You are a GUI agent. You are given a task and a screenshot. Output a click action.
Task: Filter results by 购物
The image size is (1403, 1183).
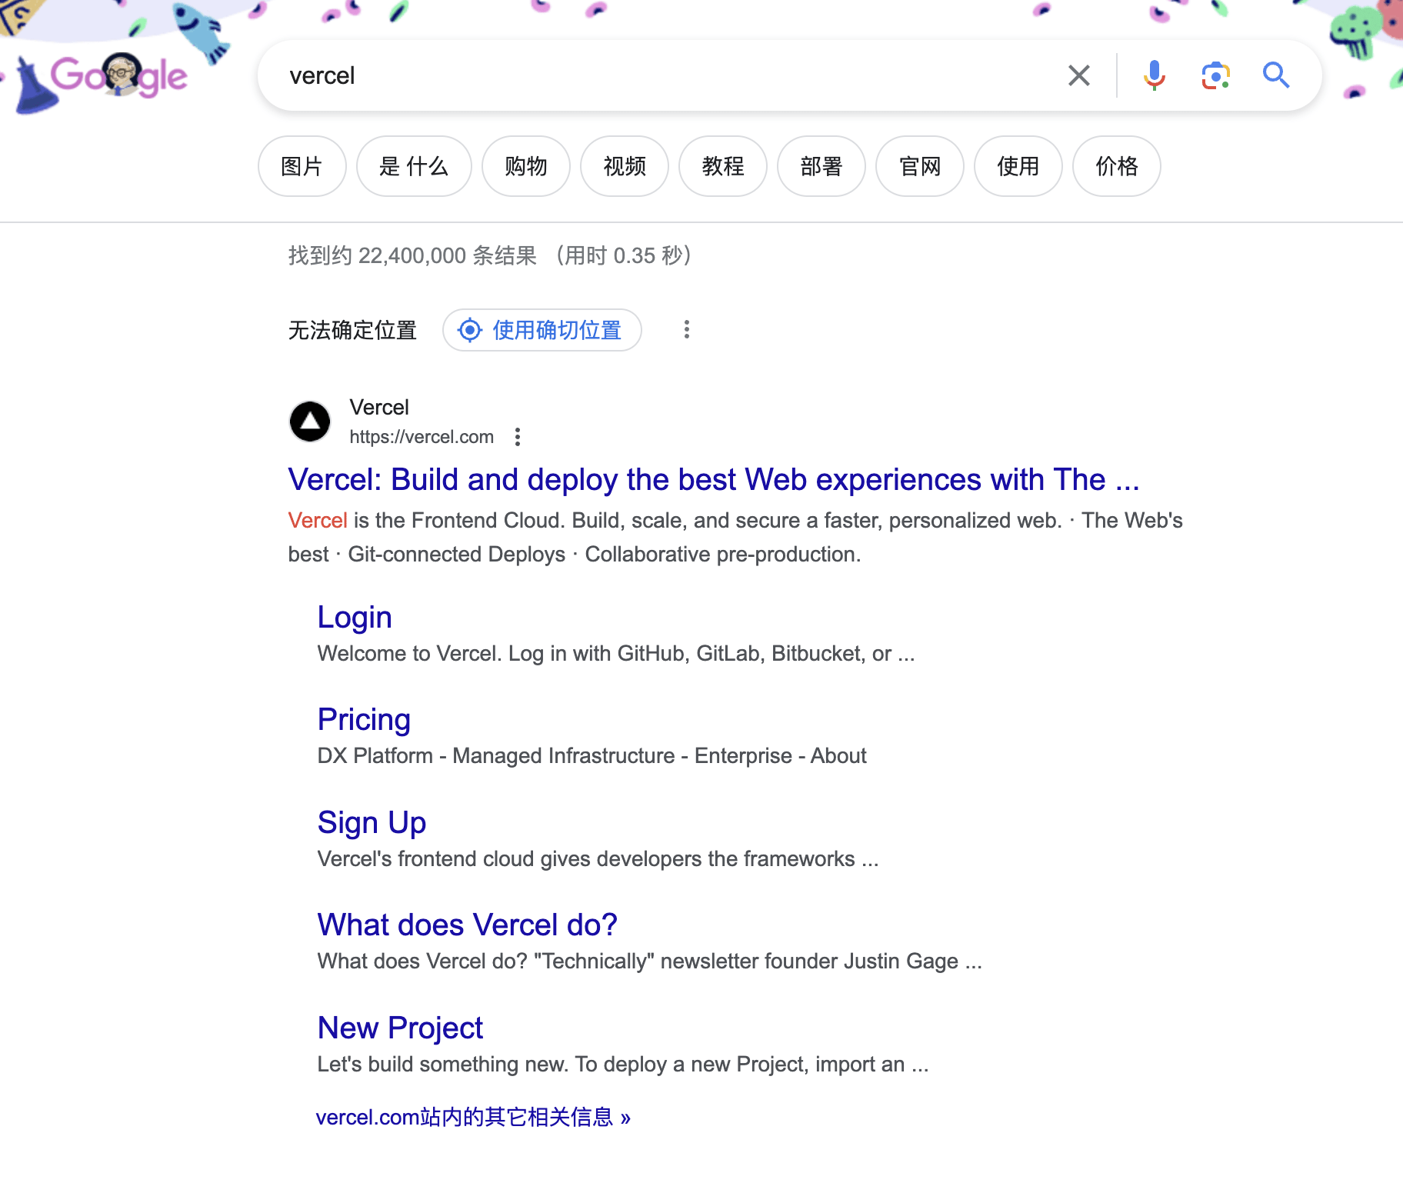[x=526, y=166]
